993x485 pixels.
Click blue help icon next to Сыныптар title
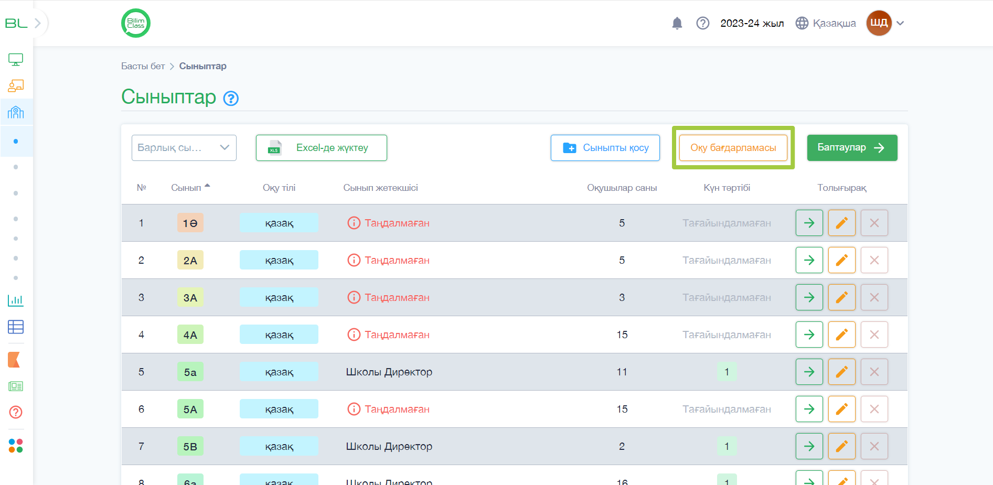tap(231, 98)
